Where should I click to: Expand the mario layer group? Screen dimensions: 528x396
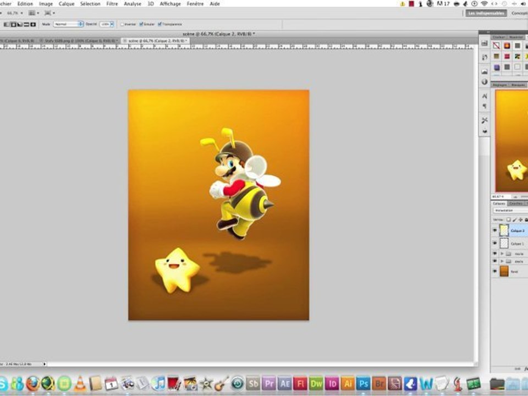[502, 254]
